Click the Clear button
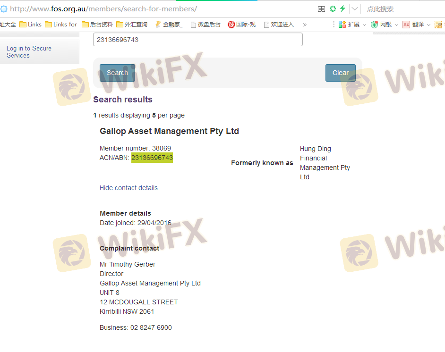This screenshot has height=352, width=445. pyautogui.click(x=341, y=73)
